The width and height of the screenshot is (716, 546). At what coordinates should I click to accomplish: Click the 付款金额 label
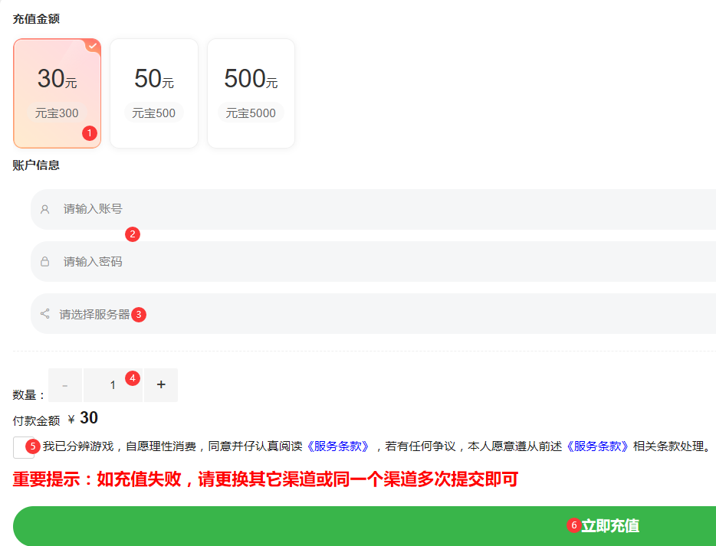(x=36, y=420)
